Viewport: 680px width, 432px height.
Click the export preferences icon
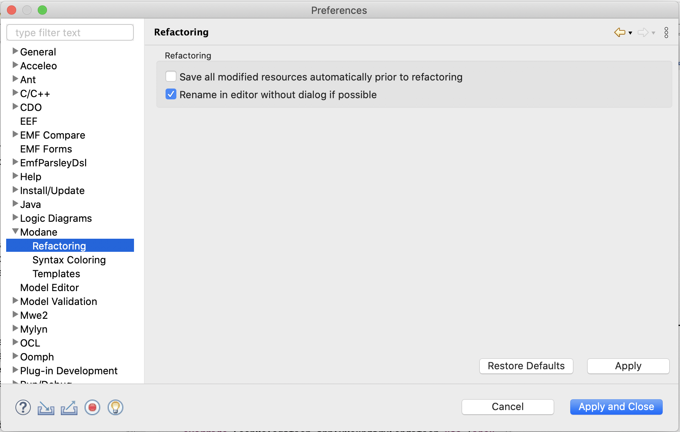tap(69, 408)
